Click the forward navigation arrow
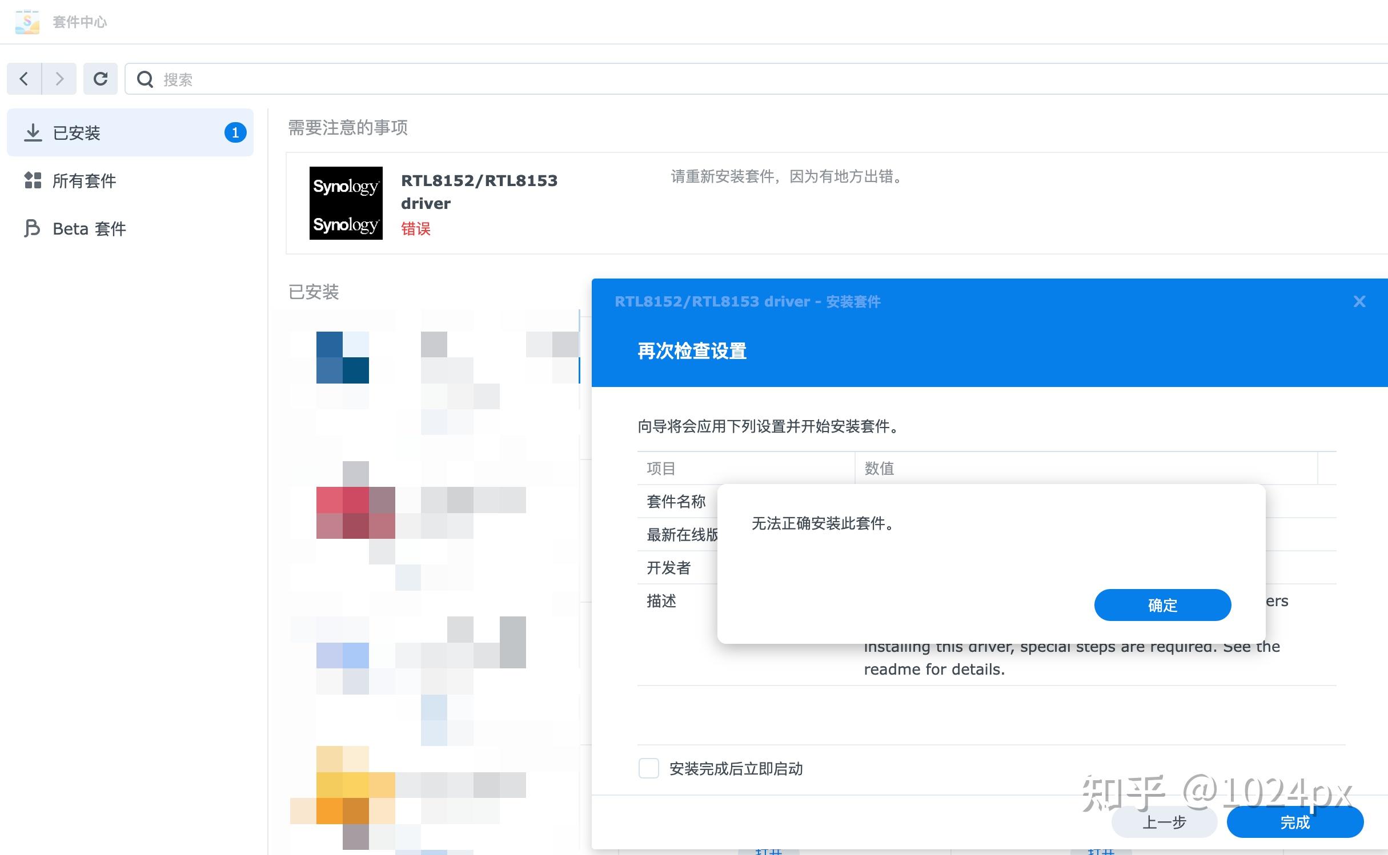Viewport: 1388px width, 855px height. coord(59,79)
